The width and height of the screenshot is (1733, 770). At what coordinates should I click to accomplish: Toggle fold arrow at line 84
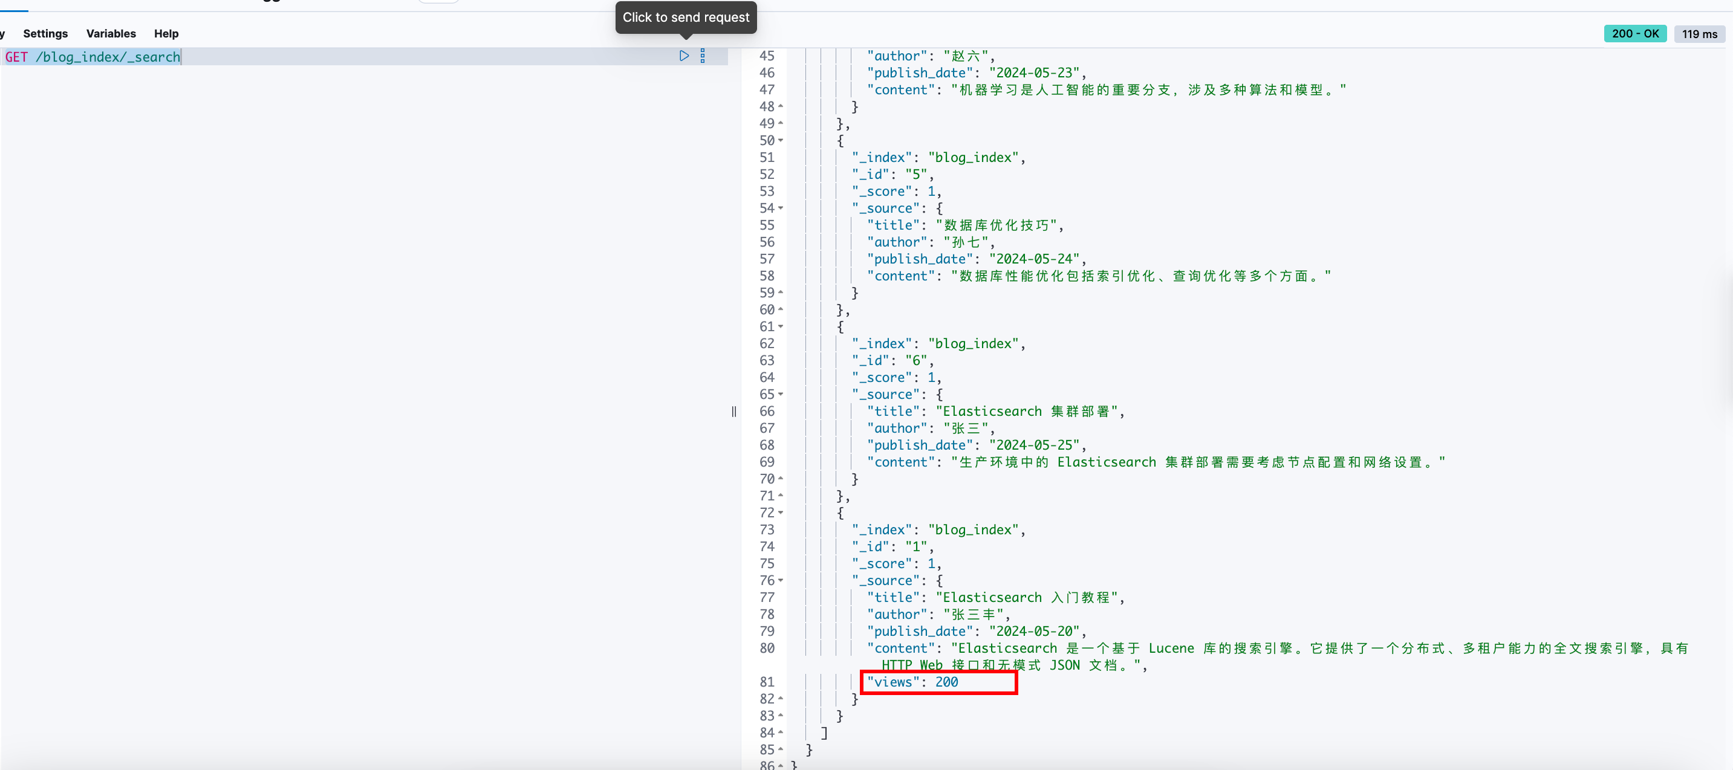click(781, 733)
